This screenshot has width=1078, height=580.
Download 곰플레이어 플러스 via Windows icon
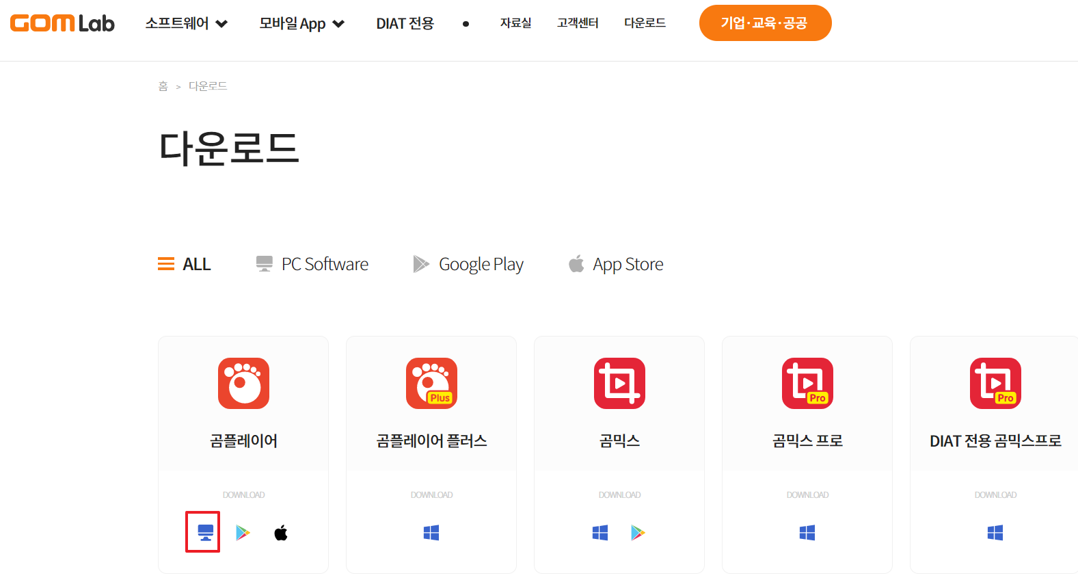click(x=431, y=532)
